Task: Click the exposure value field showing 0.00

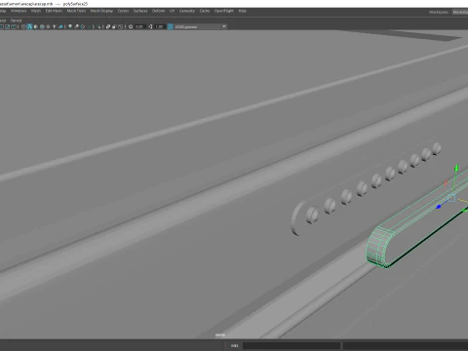Action: click(139, 26)
